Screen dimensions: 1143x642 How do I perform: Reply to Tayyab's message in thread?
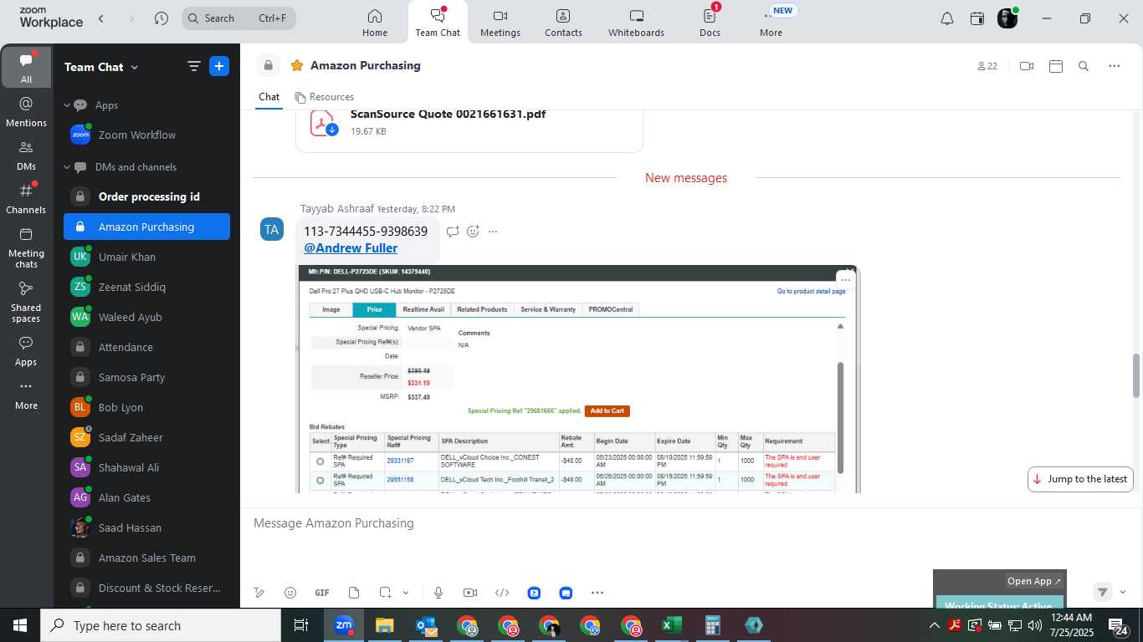click(453, 232)
